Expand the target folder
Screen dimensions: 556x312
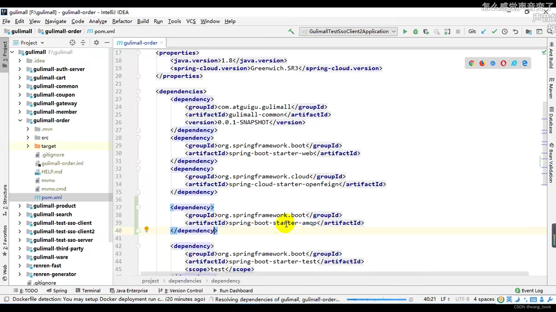click(28, 146)
